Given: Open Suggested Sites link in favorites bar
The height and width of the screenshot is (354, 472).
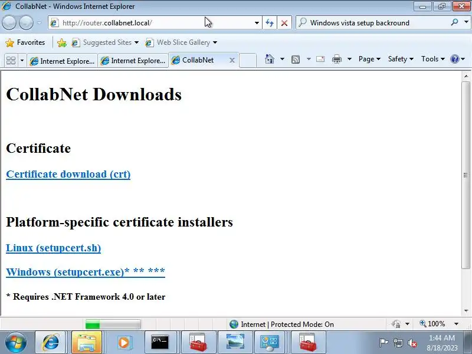Looking at the screenshot, I should 105,42.
